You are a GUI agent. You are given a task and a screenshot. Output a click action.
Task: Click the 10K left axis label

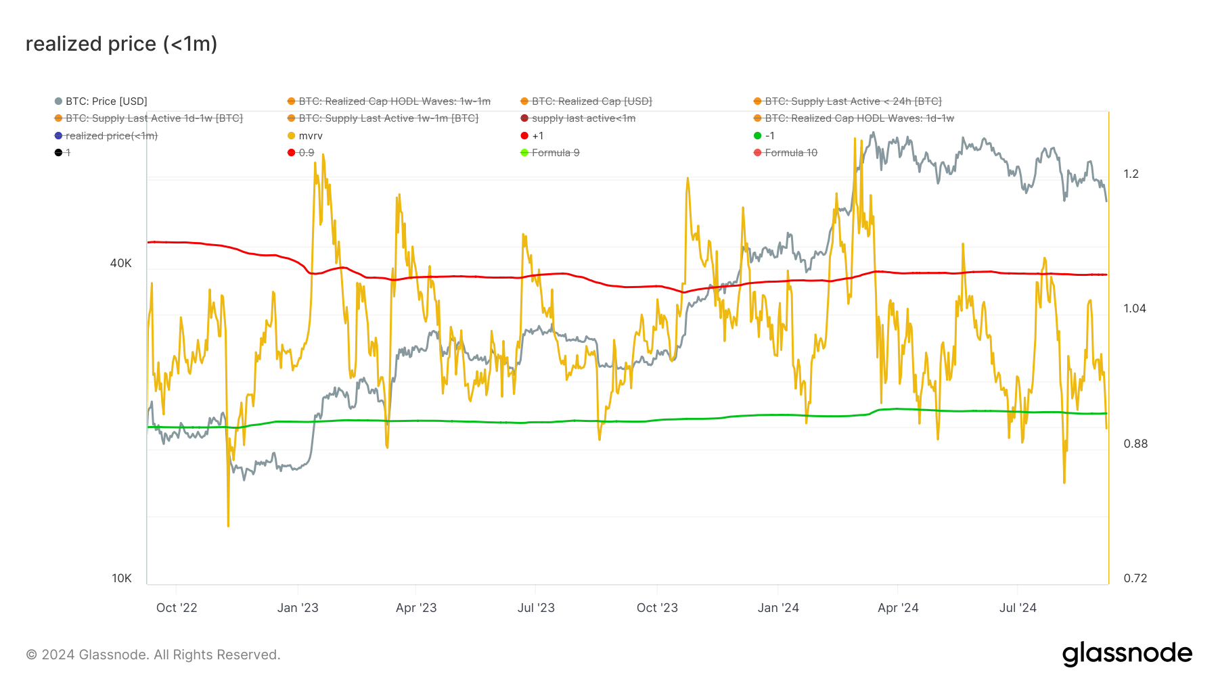tap(122, 578)
